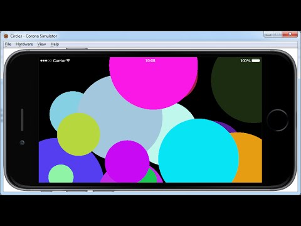The image size is (301, 226).
Task: Tap the small mint green circle
Action: tap(61, 174)
